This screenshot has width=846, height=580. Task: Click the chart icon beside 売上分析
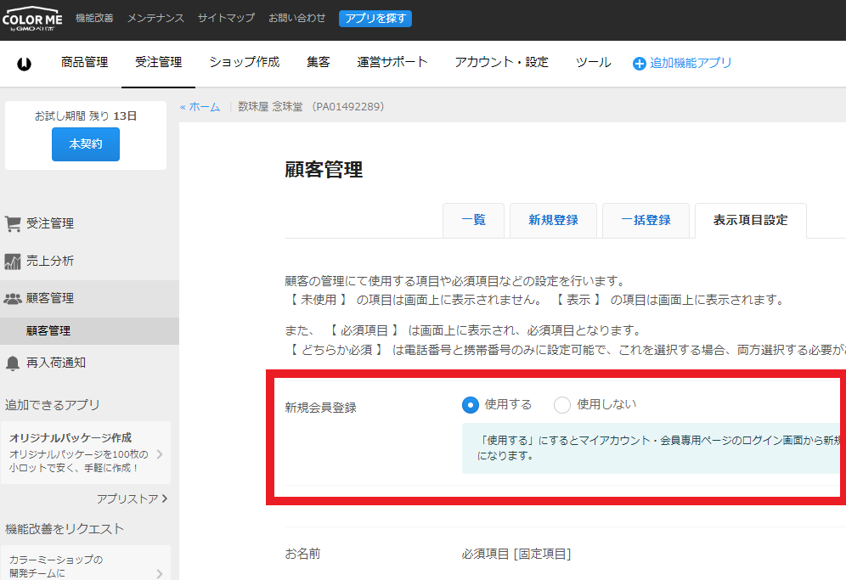coord(13,262)
